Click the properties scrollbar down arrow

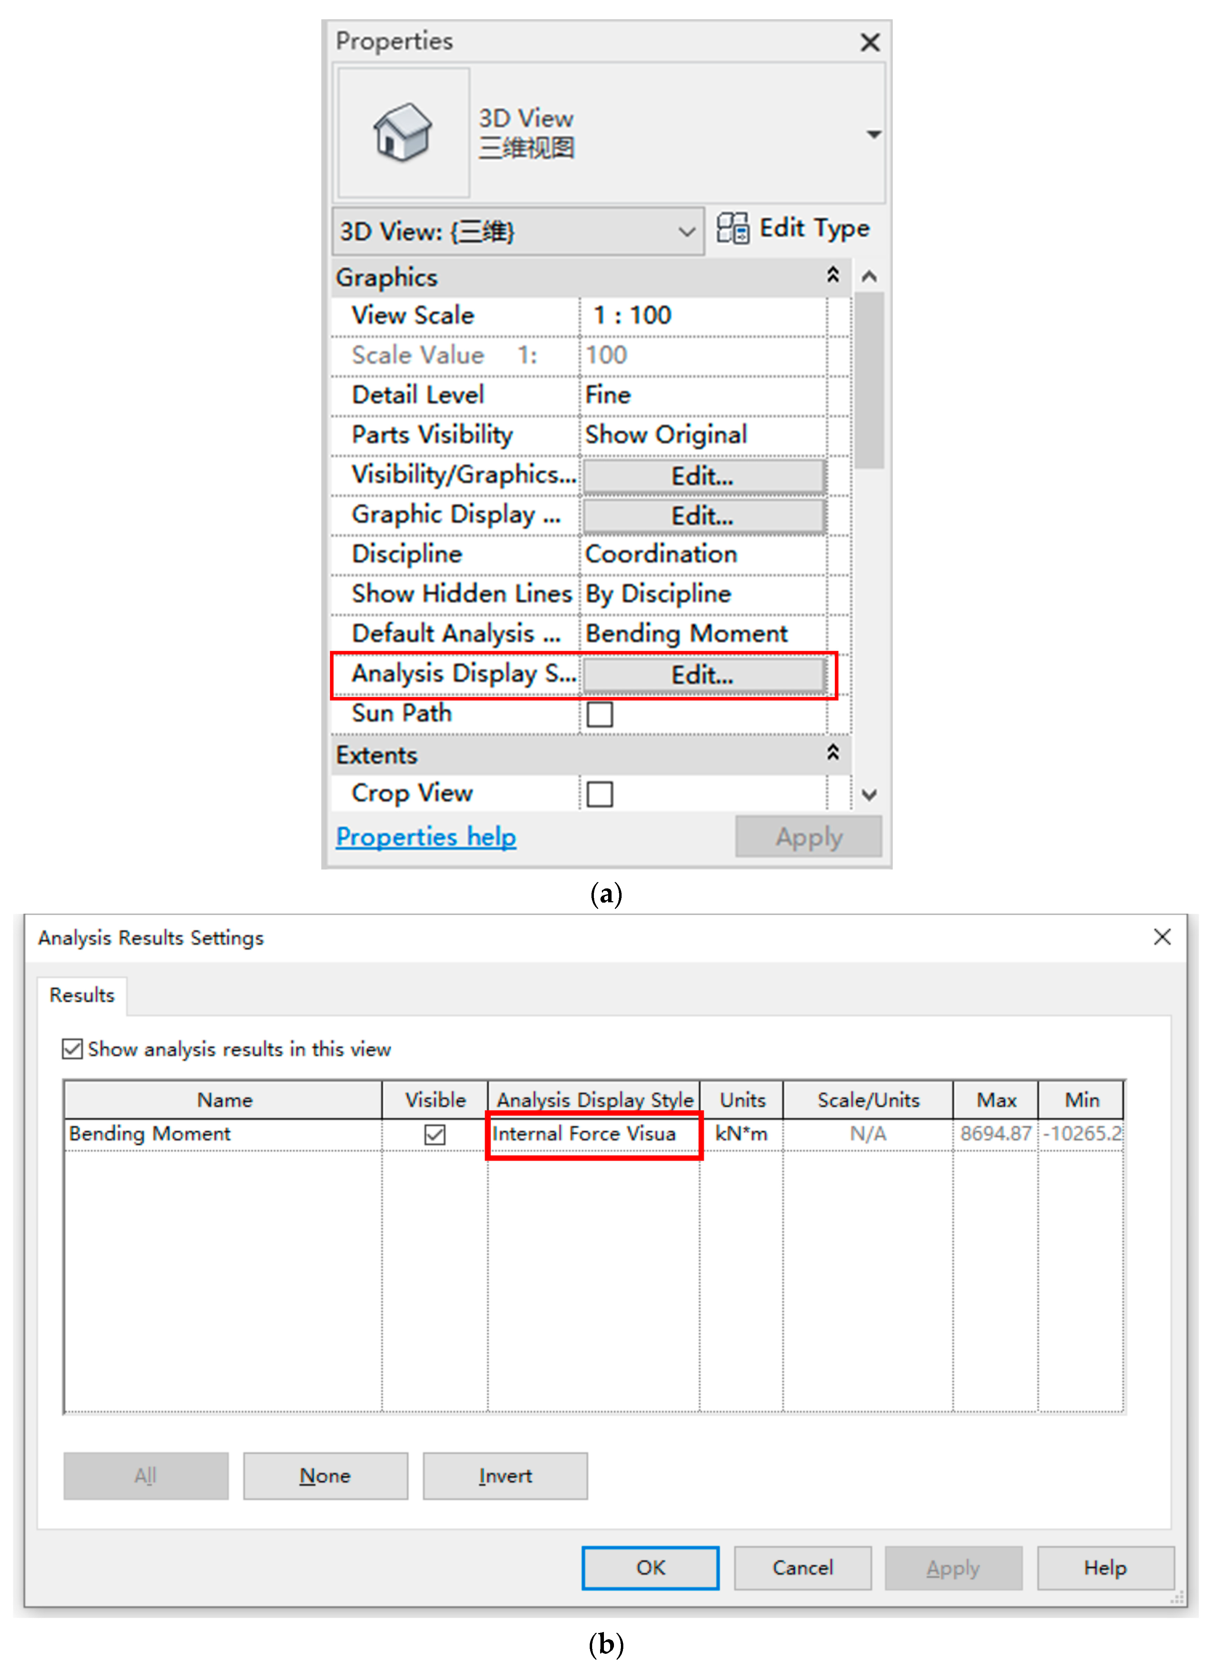click(869, 794)
